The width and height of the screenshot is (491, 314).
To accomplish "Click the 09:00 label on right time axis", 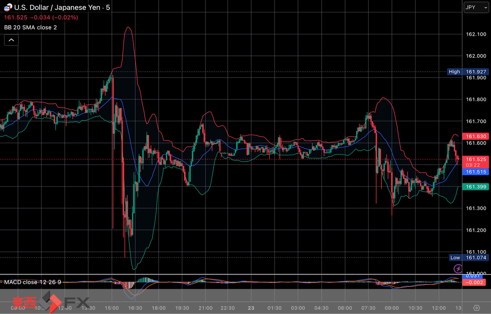I will [x=392, y=308].
